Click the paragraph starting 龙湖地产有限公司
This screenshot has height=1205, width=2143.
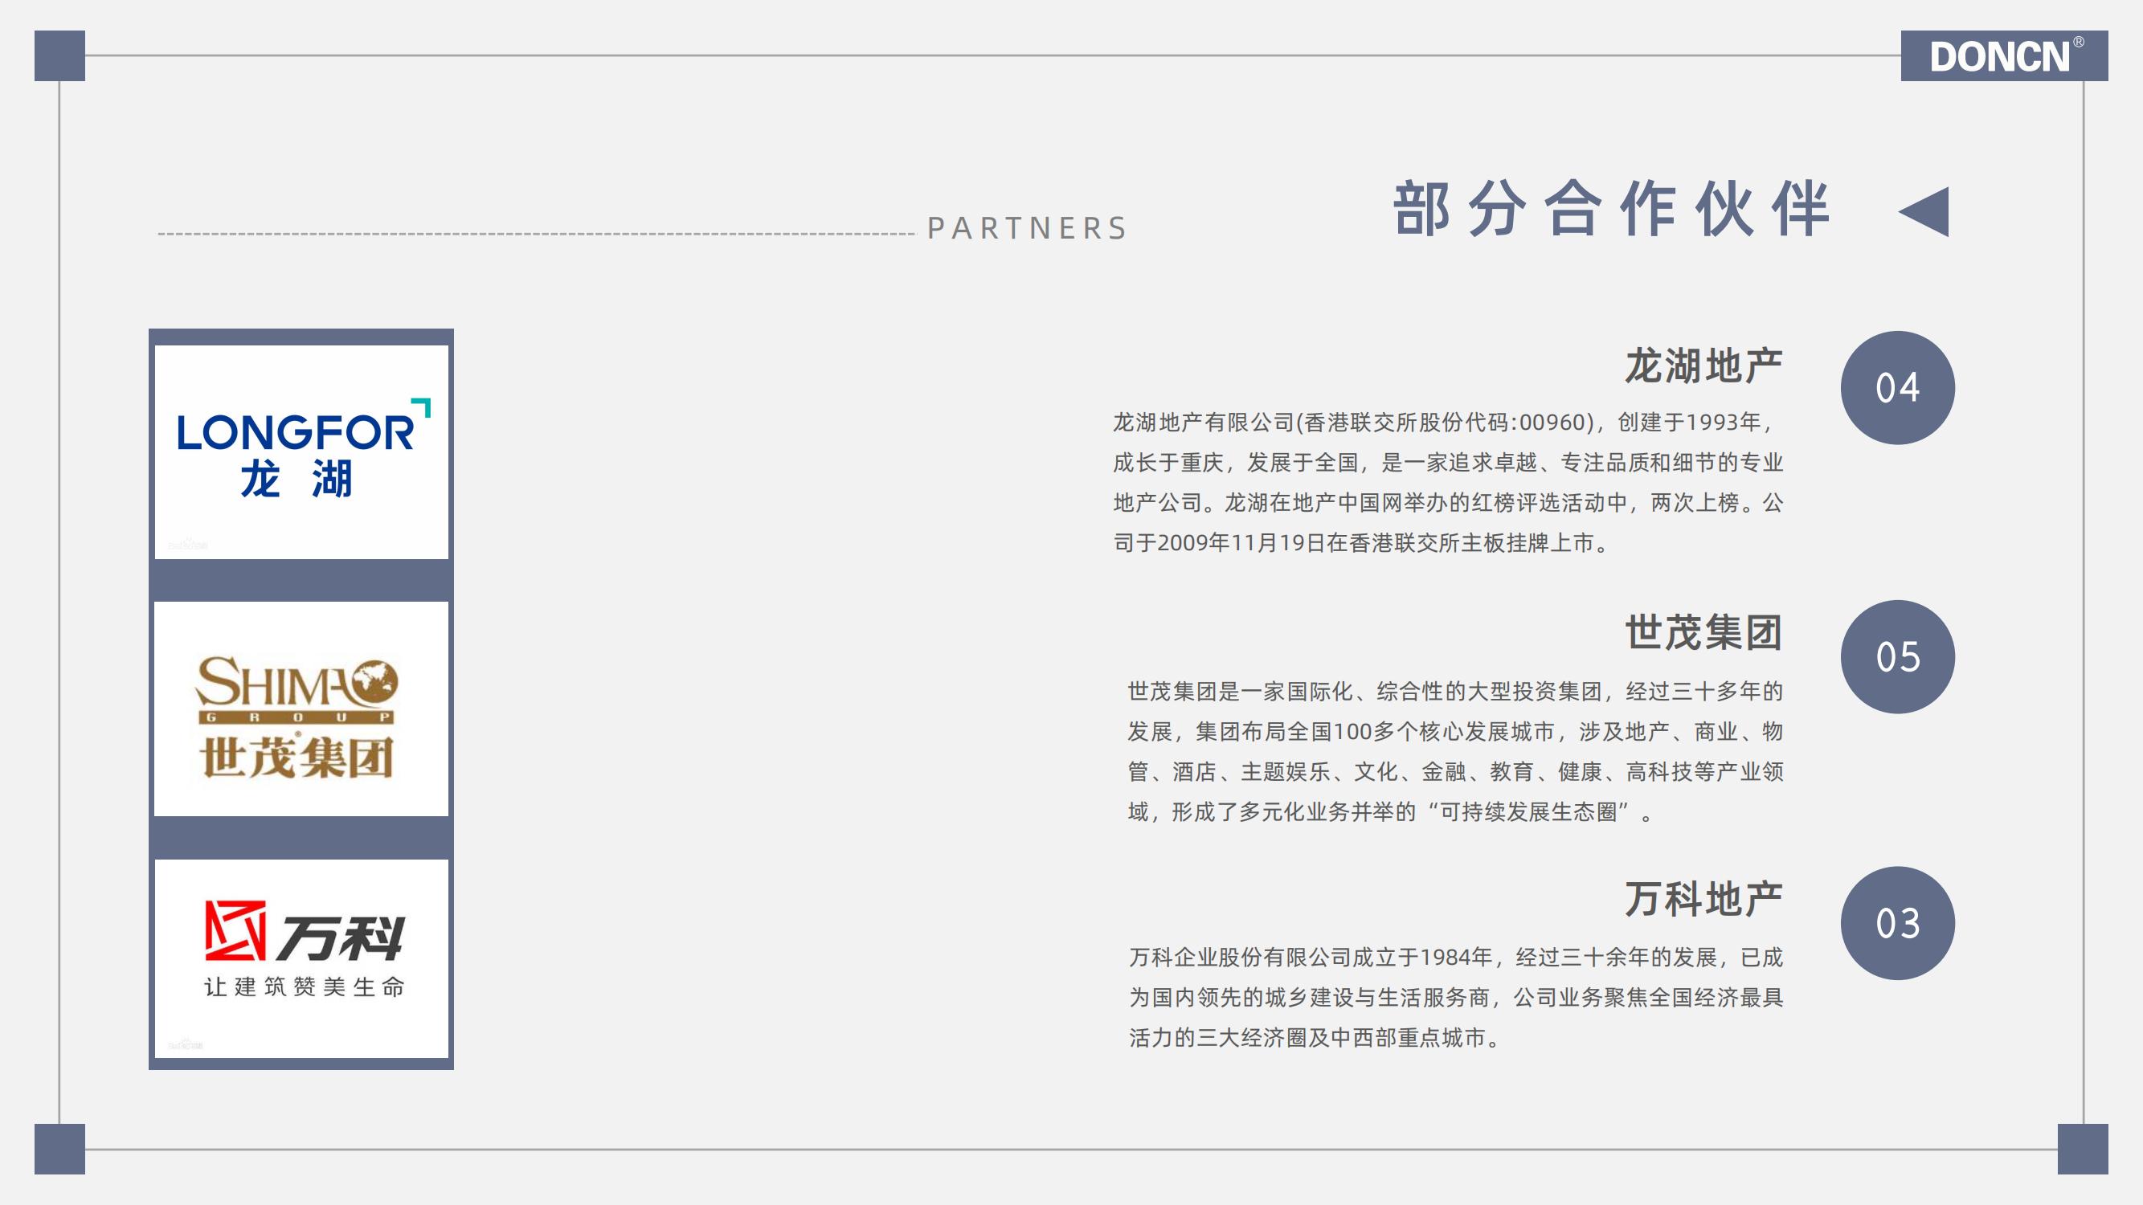1449,482
